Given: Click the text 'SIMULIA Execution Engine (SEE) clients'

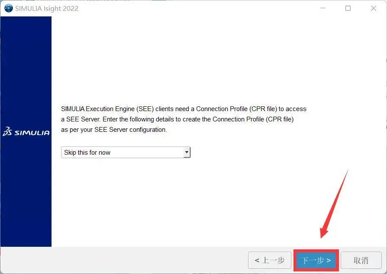Looking at the screenshot, I should coord(117,109).
